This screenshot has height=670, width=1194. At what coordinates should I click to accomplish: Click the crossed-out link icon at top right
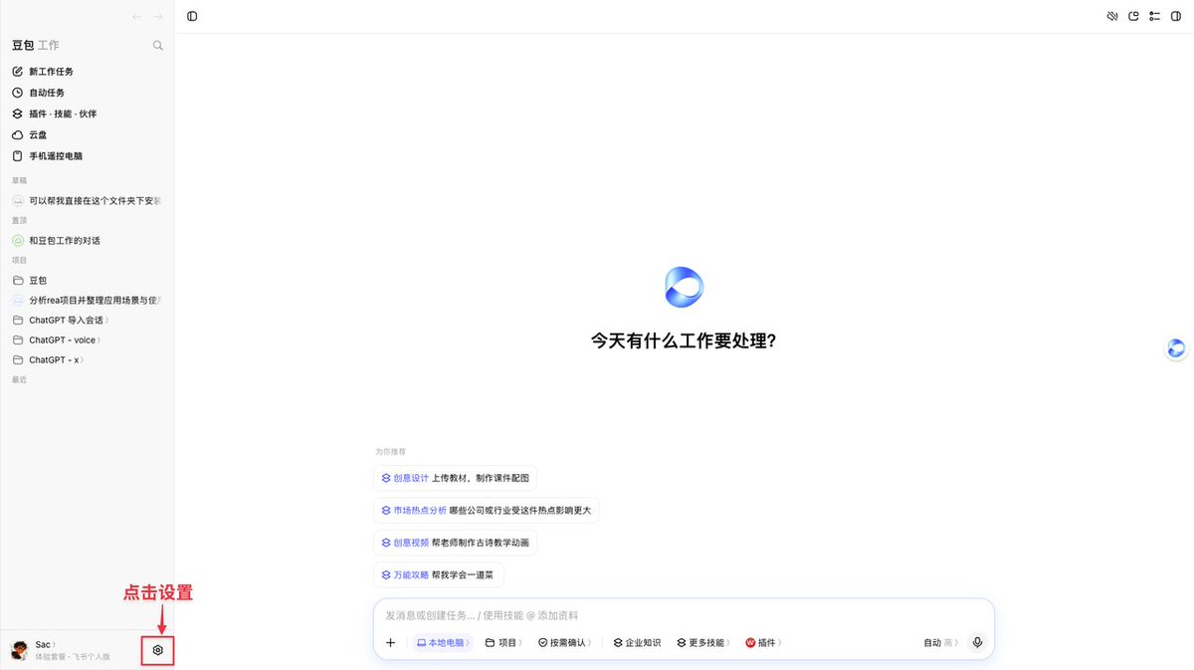point(1112,16)
